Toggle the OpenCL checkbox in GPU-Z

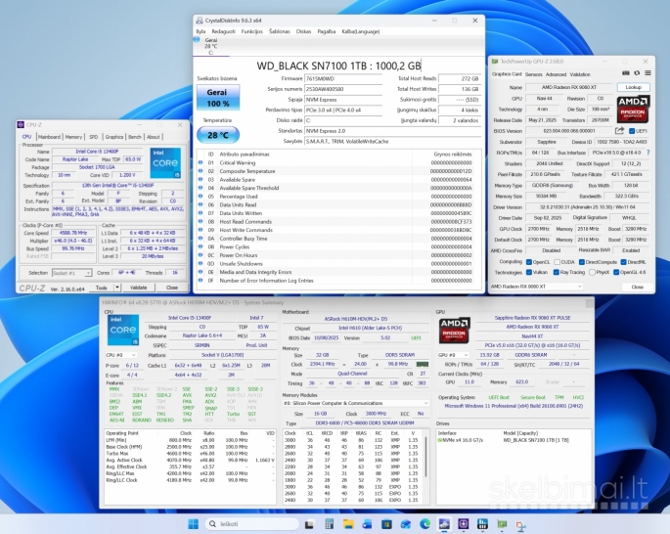529,262
